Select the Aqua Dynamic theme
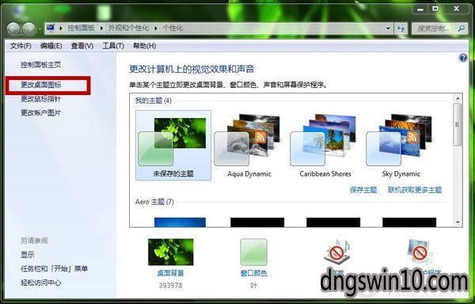The height and width of the screenshot is (304, 475). tap(249, 146)
